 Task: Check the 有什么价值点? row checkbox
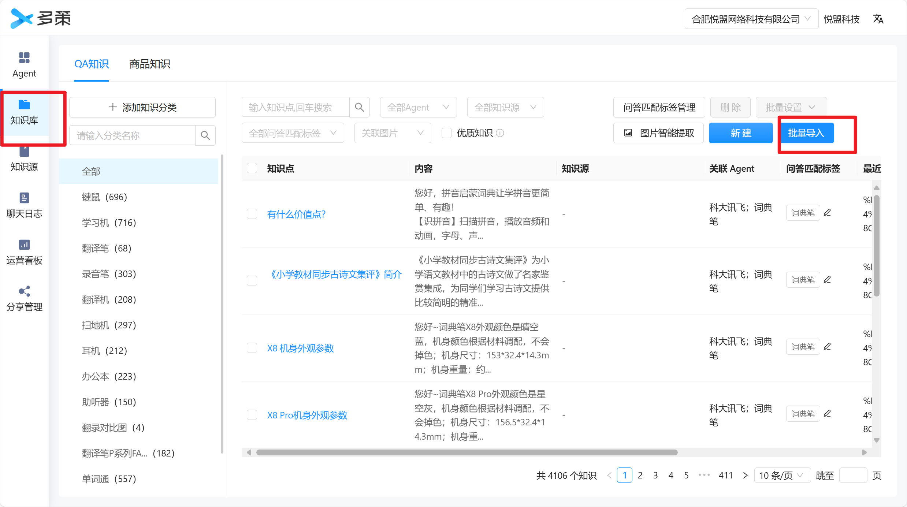tap(252, 214)
